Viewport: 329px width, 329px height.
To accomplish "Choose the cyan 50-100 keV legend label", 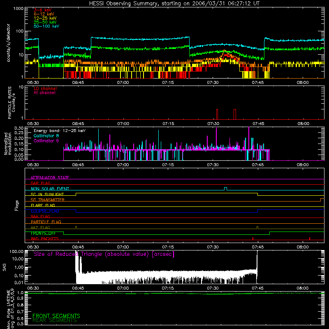I will 46,26.
